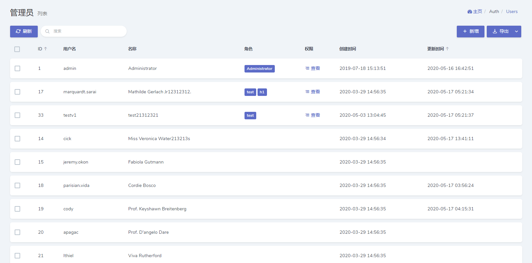Image resolution: width=532 pixels, height=263 pixels.
Task: Click the ID column sort arrow
Action: pyautogui.click(x=46, y=49)
